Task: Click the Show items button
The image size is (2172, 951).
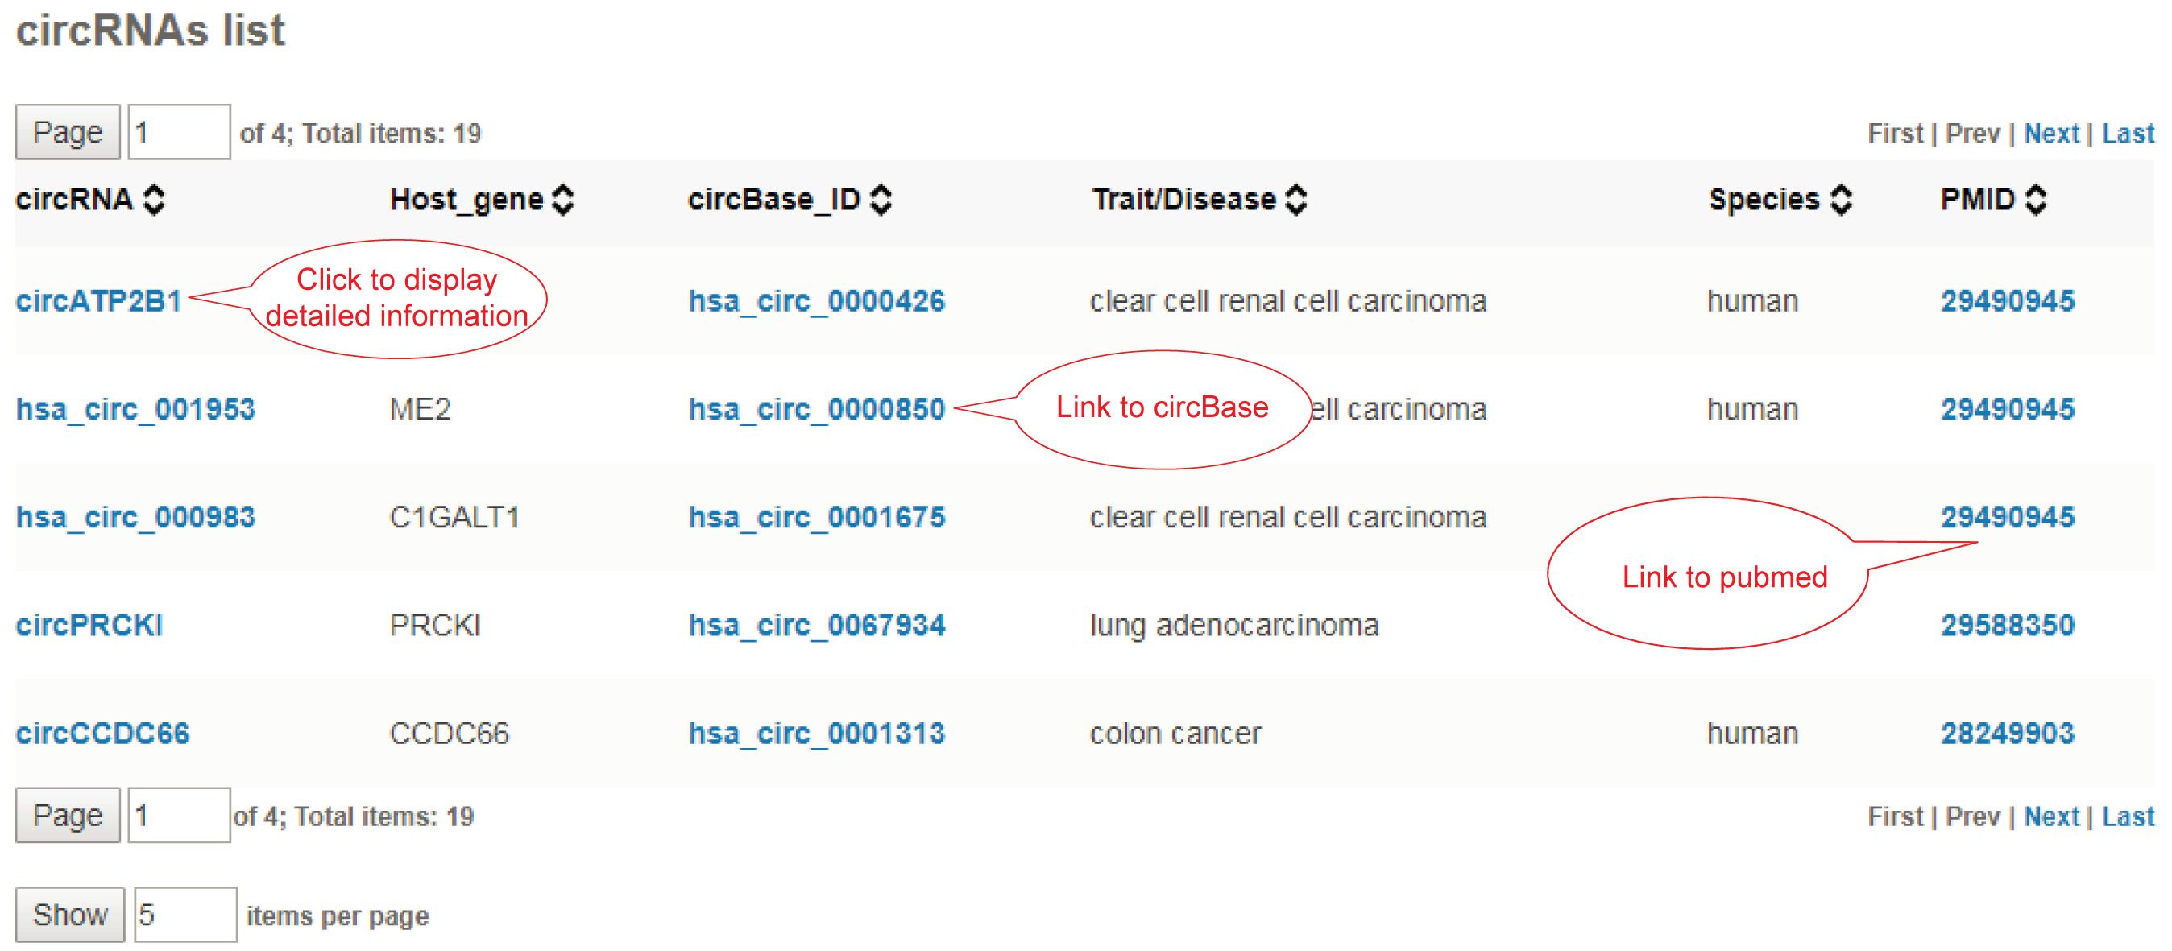Action: click(x=70, y=915)
